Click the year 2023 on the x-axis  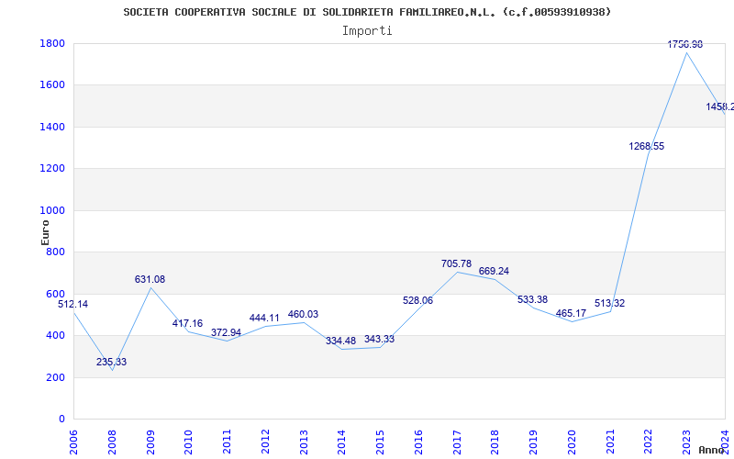point(686,442)
